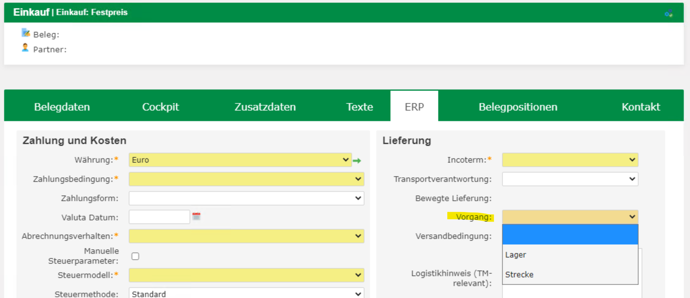The image size is (690, 298).
Task: Open the Zahlungsbedingung dropdown
Action: coord(246,179)
